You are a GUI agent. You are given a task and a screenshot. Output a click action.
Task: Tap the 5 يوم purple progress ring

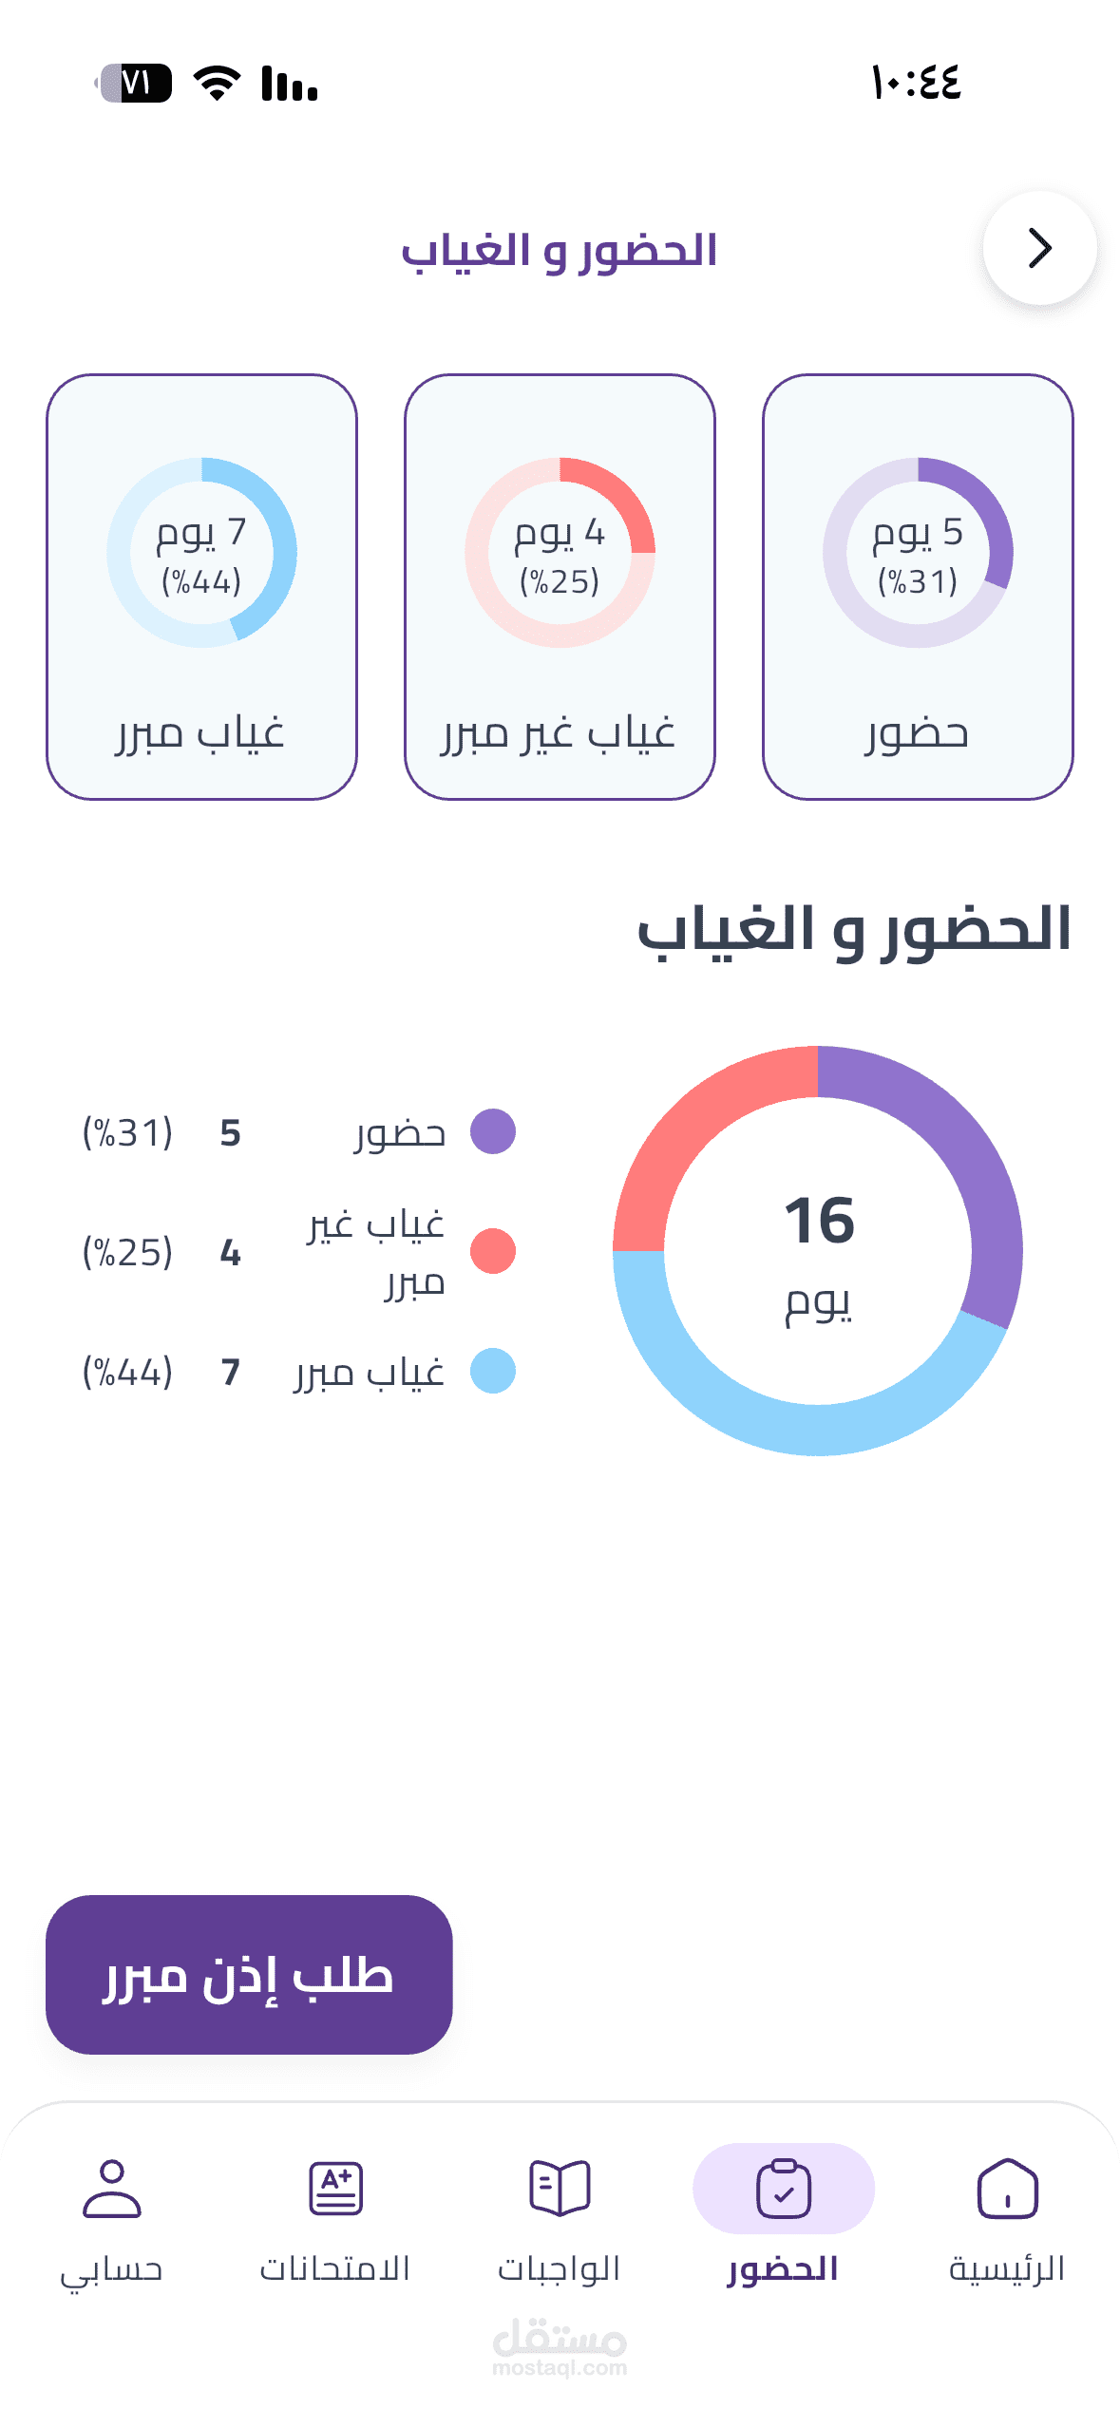point(918,553)
